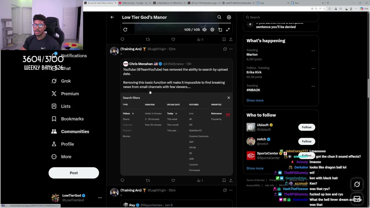Open analytics showing 7 views
The height and width of the screenshot is (208, 370).
[200, 181]
